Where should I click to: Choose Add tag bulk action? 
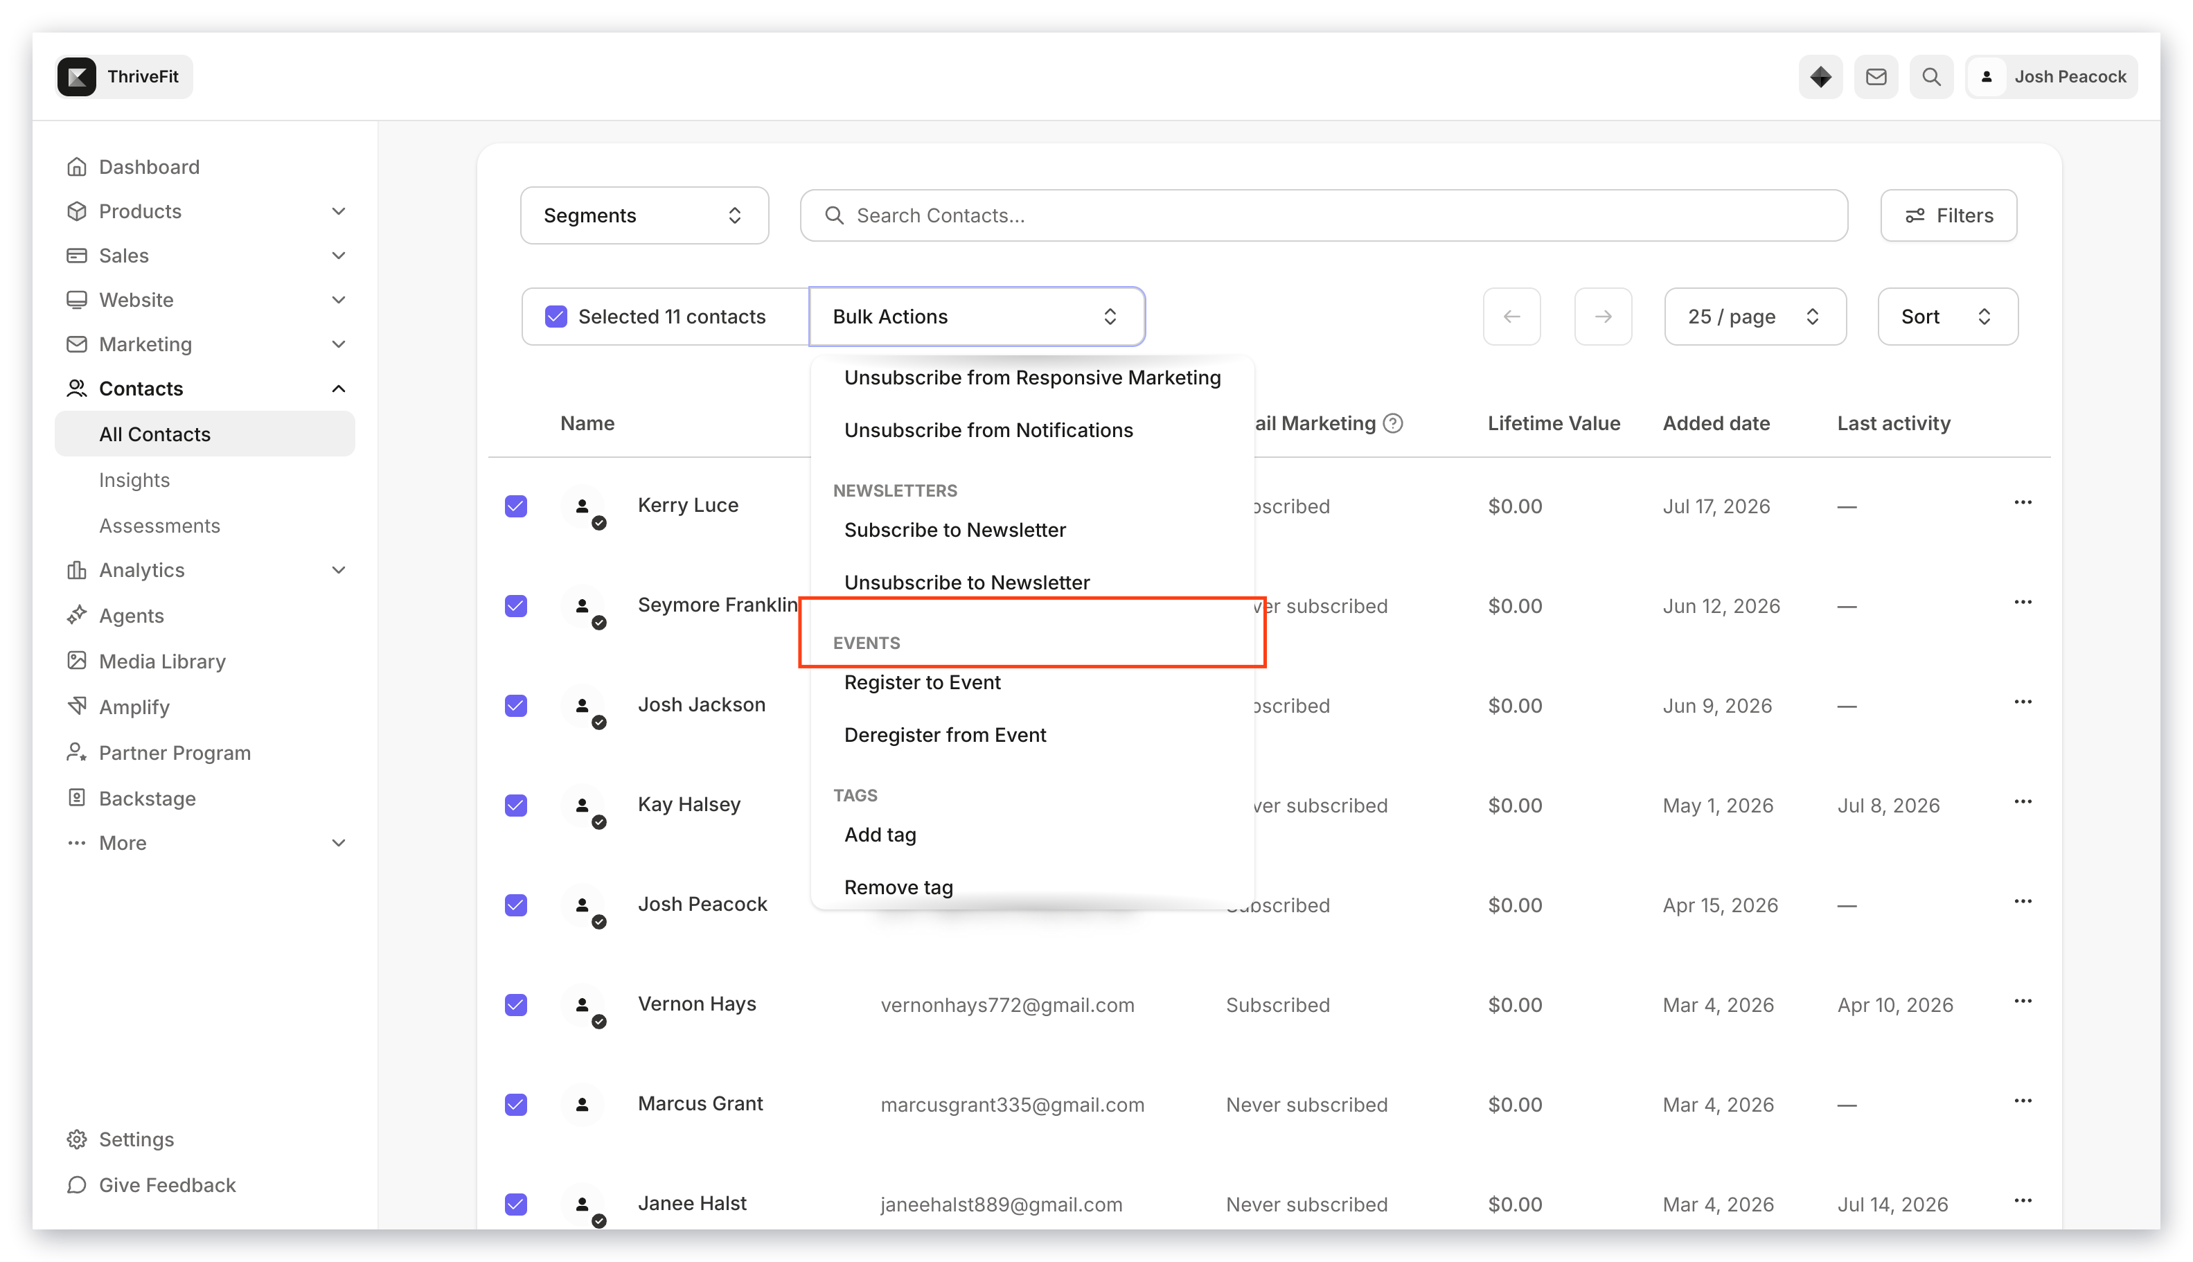[x=880, y=835]
